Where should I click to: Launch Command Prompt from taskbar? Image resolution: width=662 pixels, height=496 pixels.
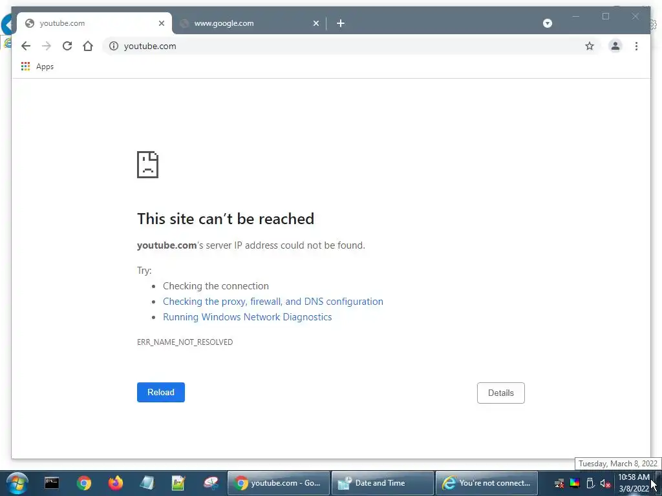[x=52, y=483]
